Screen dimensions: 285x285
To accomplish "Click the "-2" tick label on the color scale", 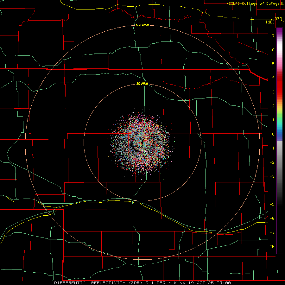I will click(272, 162).
